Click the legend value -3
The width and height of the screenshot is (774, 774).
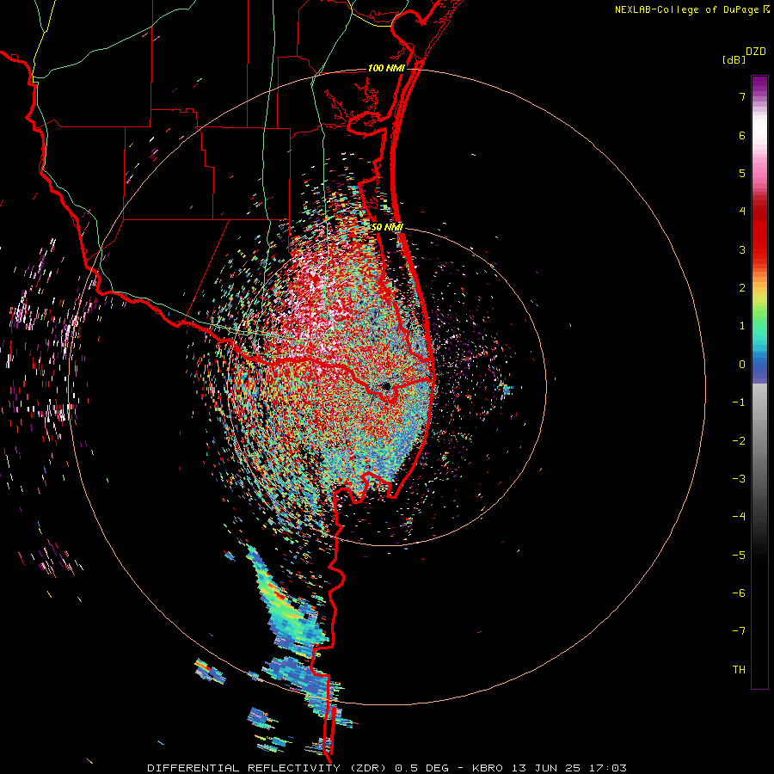[x=739, y=479]
